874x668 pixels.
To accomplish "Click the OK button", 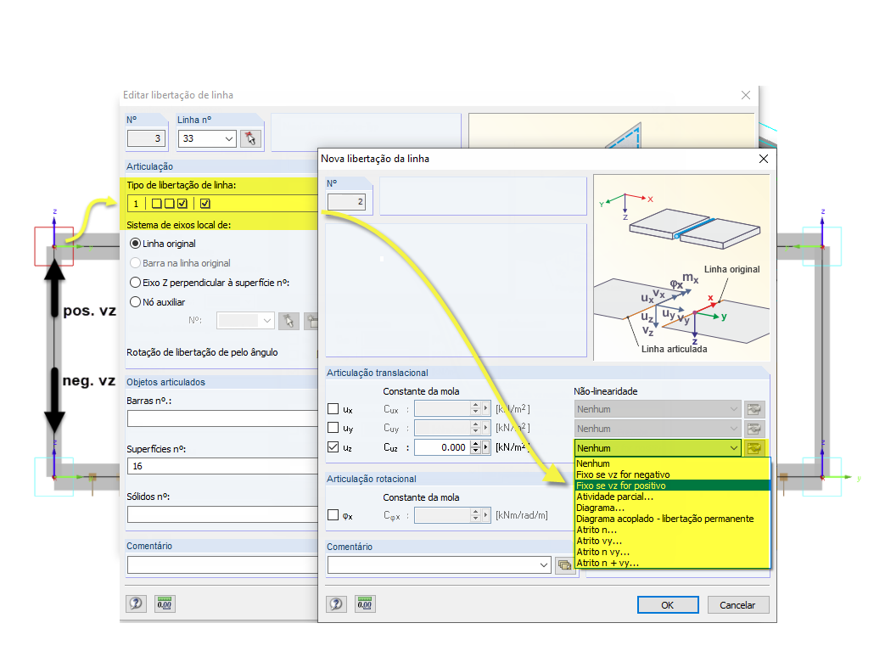I will 668,605.
